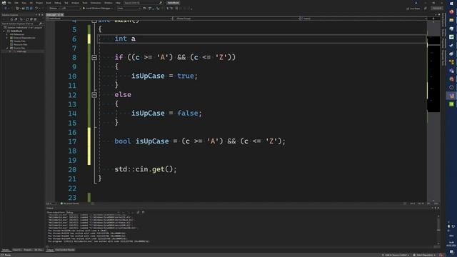
Task: Open the editor zoom level dropdown
Action: pyautogui.click(x=51, y=203)
